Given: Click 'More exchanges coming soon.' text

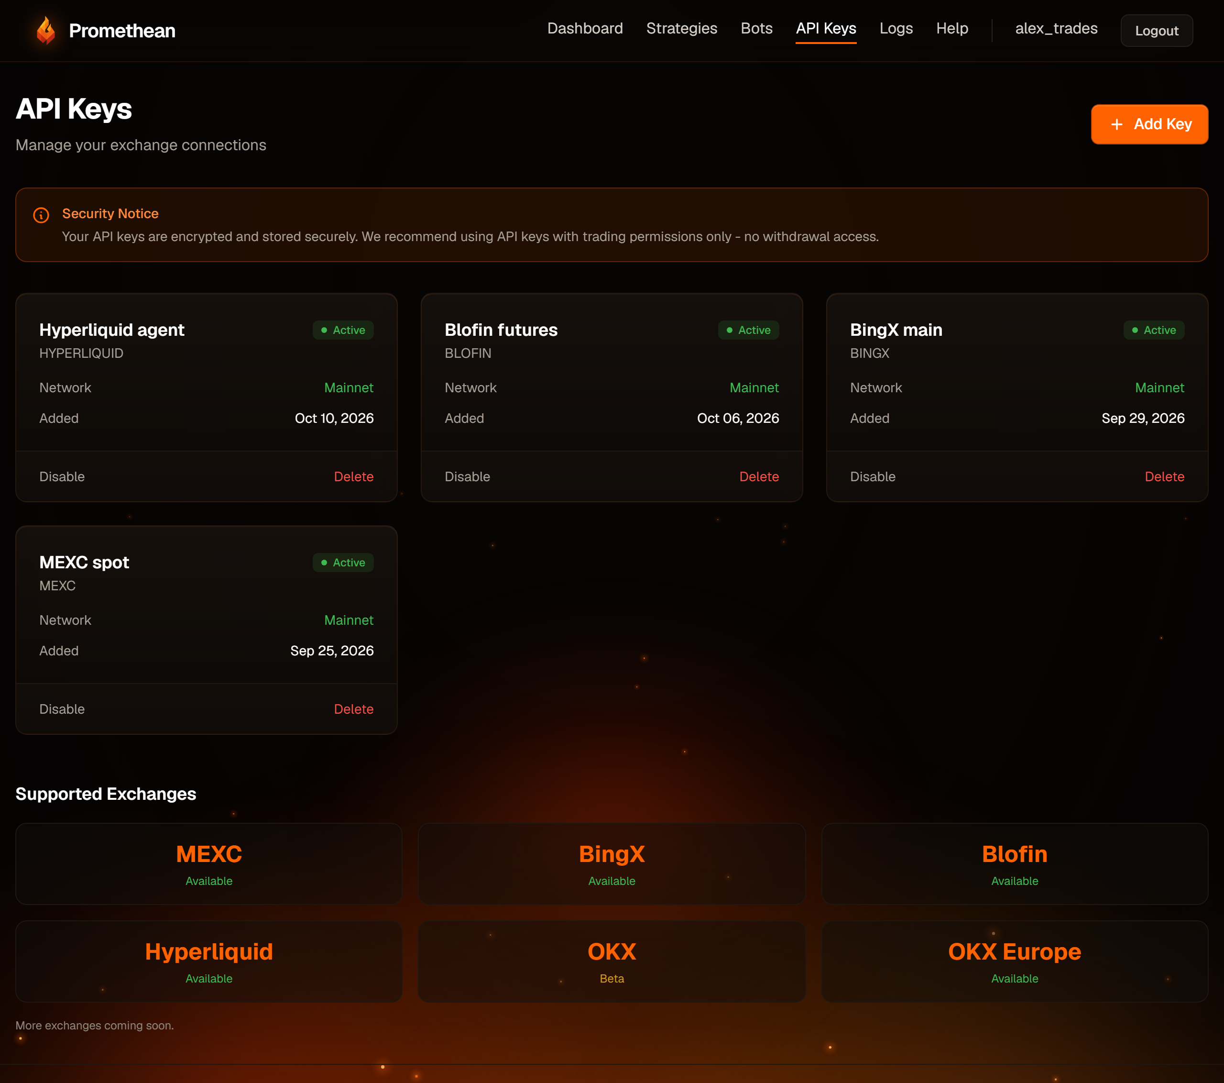Looking at the screenshot, I should (x=95, y=1026).
